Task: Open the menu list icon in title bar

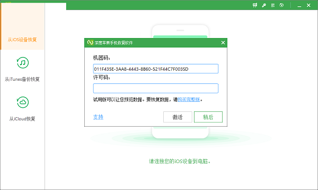Action: pyautogui.click(x=273, y=5)
